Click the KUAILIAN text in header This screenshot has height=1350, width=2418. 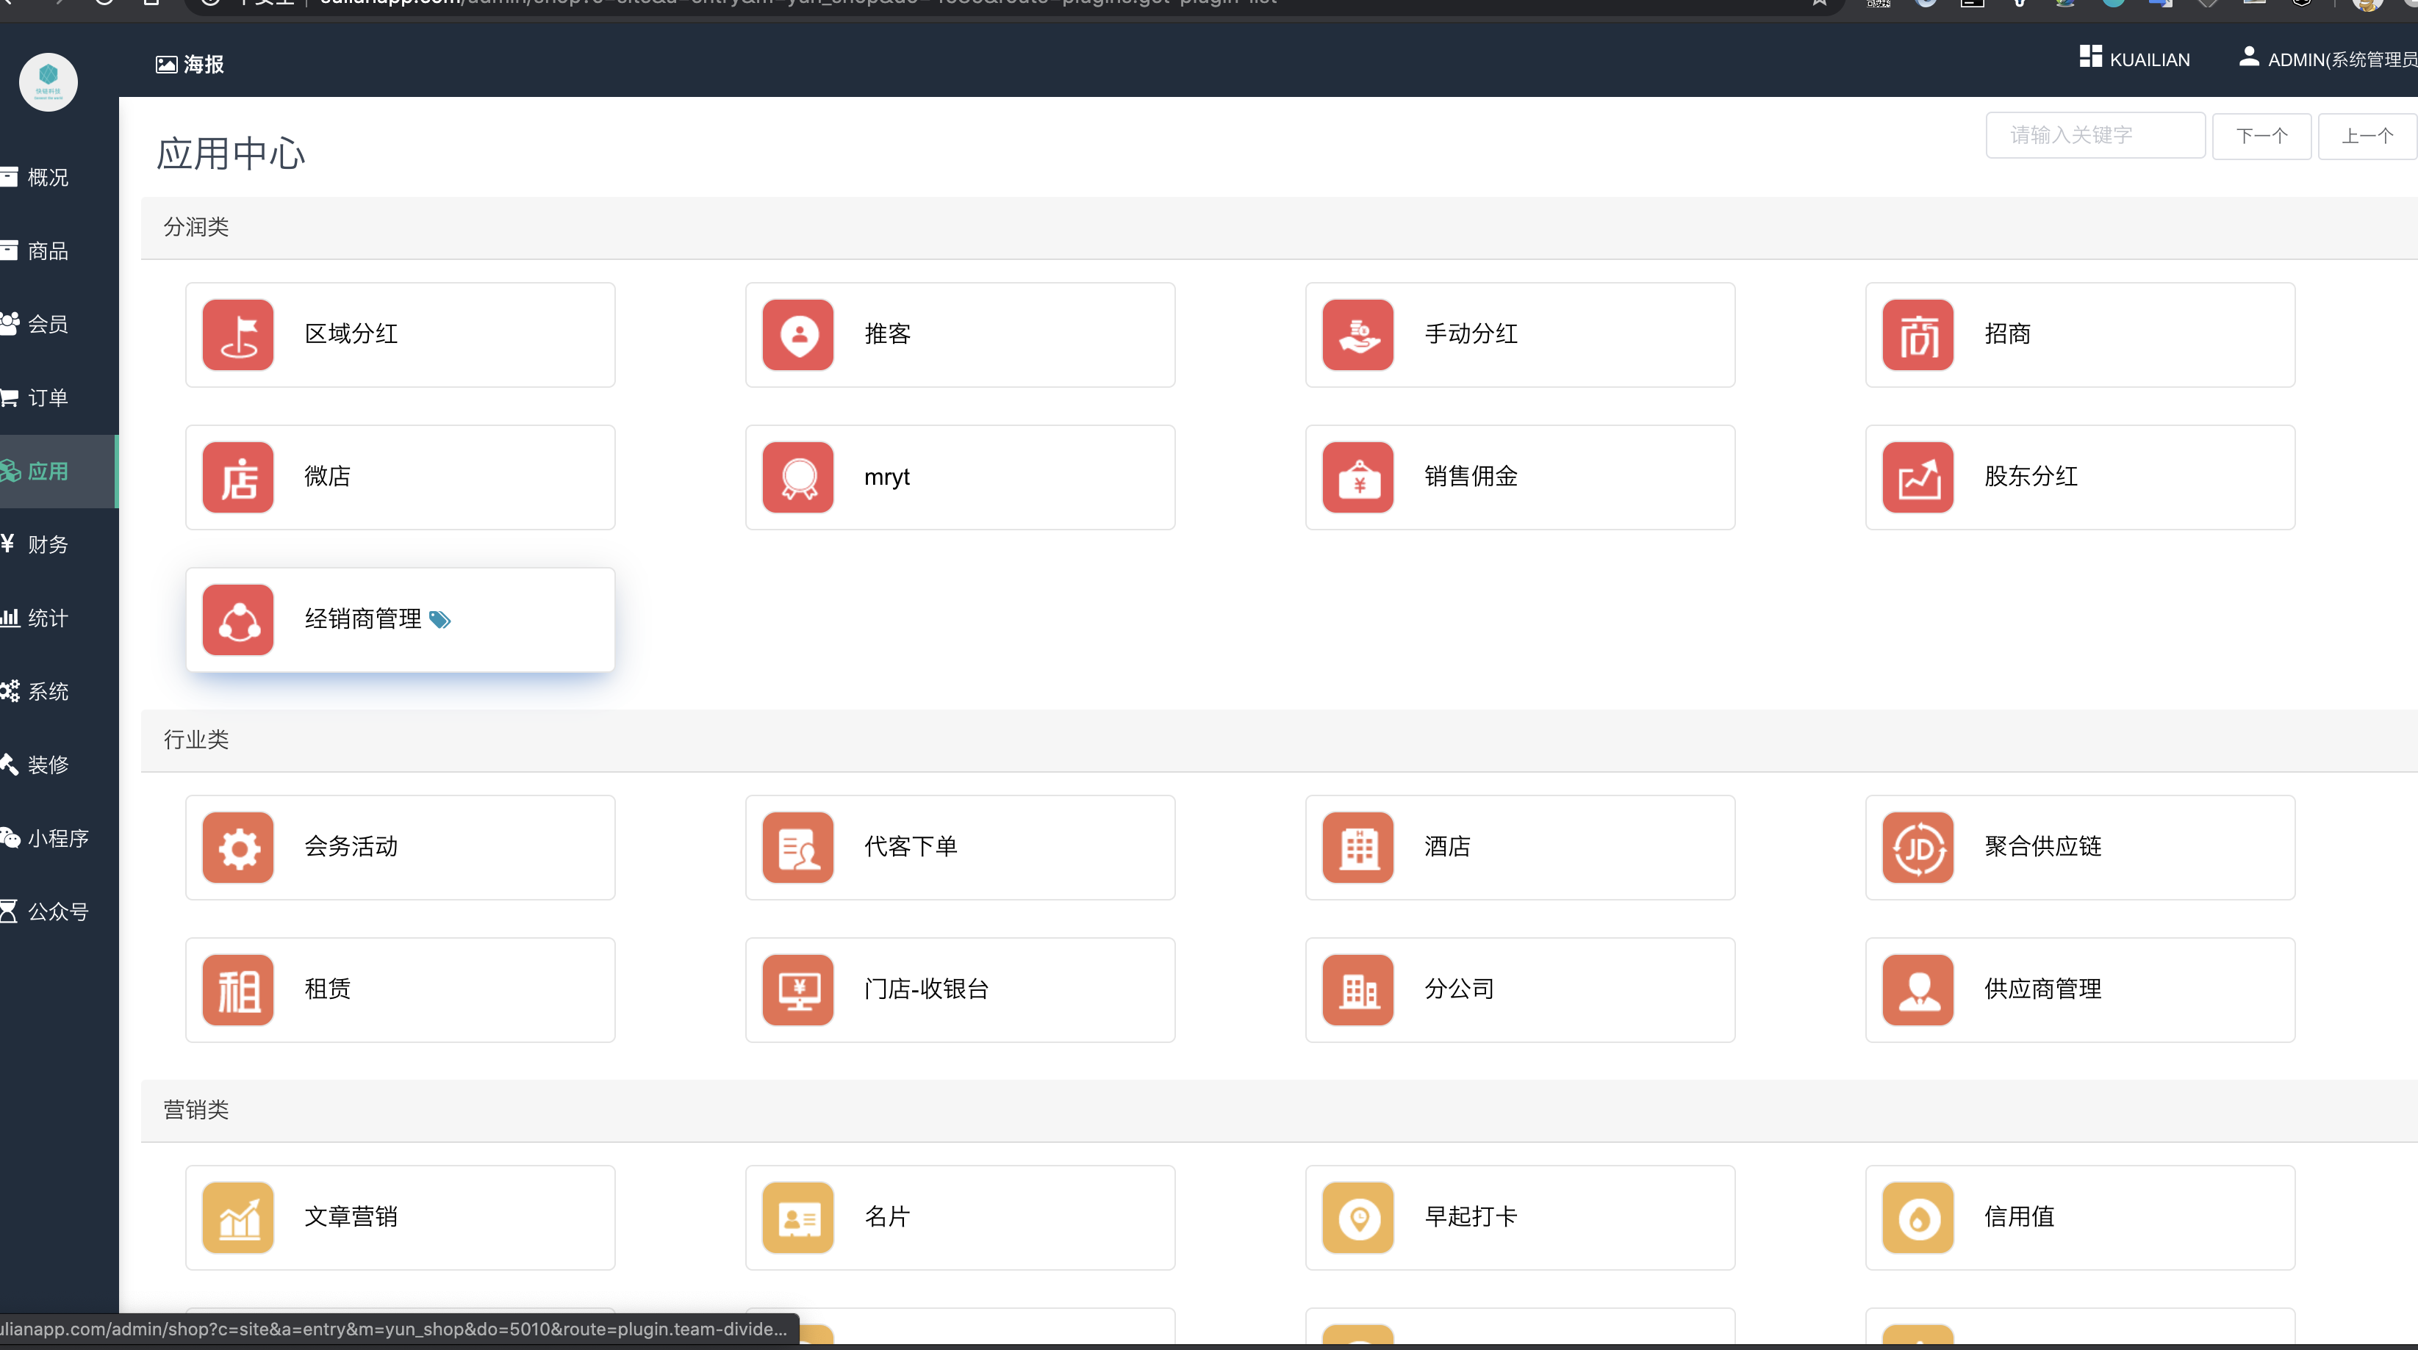pyautogui.click(x=2150, y=60)
